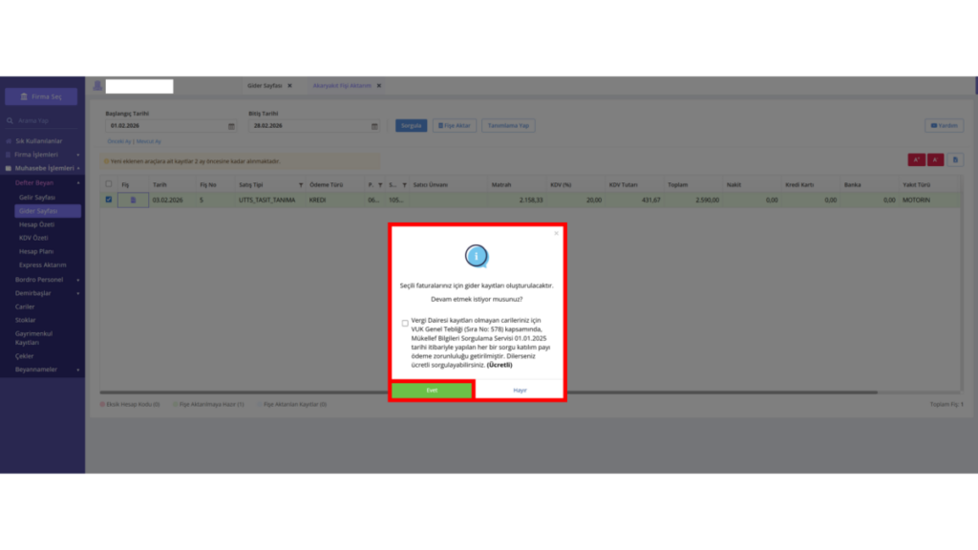978x550 pixels.
Task: Close the confirmation dialog with the X
Action: [x=557, y=233]
